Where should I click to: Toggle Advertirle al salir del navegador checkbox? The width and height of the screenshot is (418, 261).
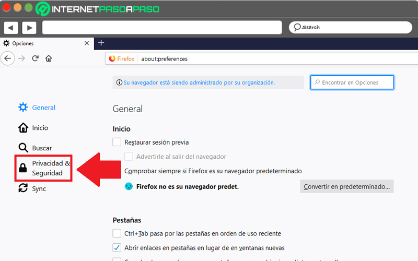point(129,156)
